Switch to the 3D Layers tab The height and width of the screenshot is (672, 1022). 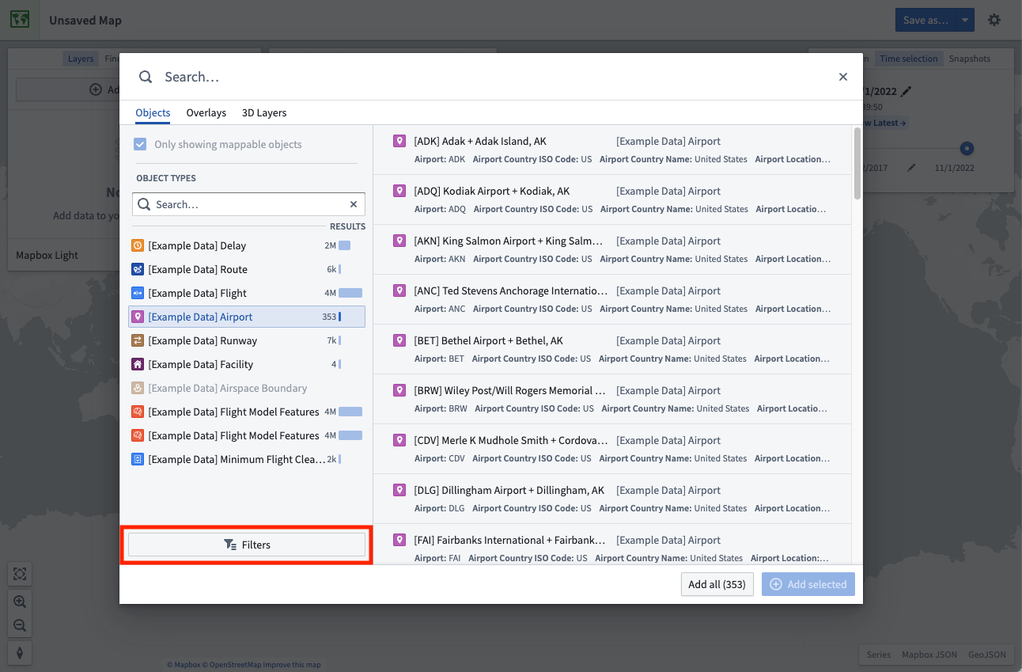pyautogui.click(x=264, y=112)
